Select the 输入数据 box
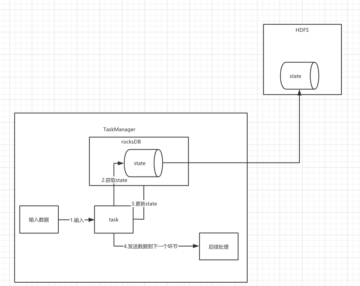 pyautogui.click(x=39, y=219)
